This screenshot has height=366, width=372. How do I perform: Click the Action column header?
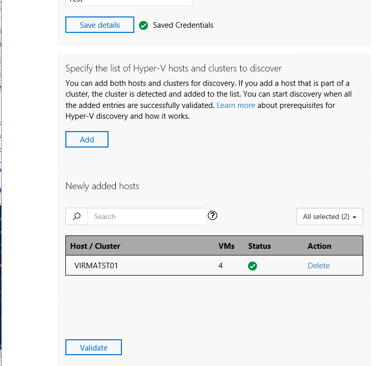point(320,246)
